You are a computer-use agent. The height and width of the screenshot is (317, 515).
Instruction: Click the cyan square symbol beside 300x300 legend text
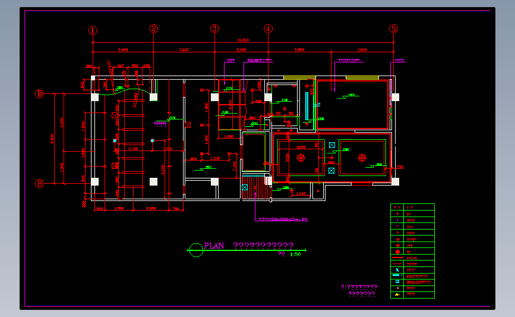pos(397,282)
